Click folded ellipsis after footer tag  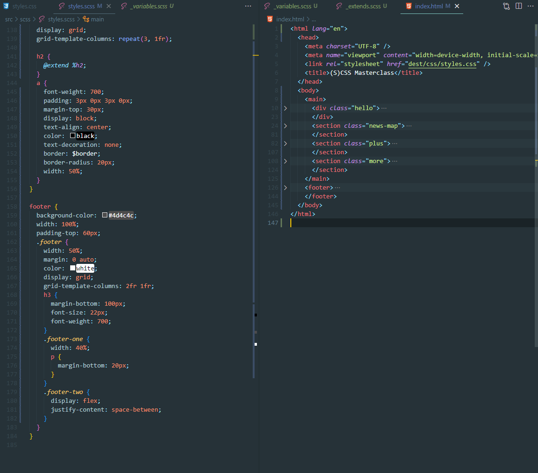pos(338,187)
